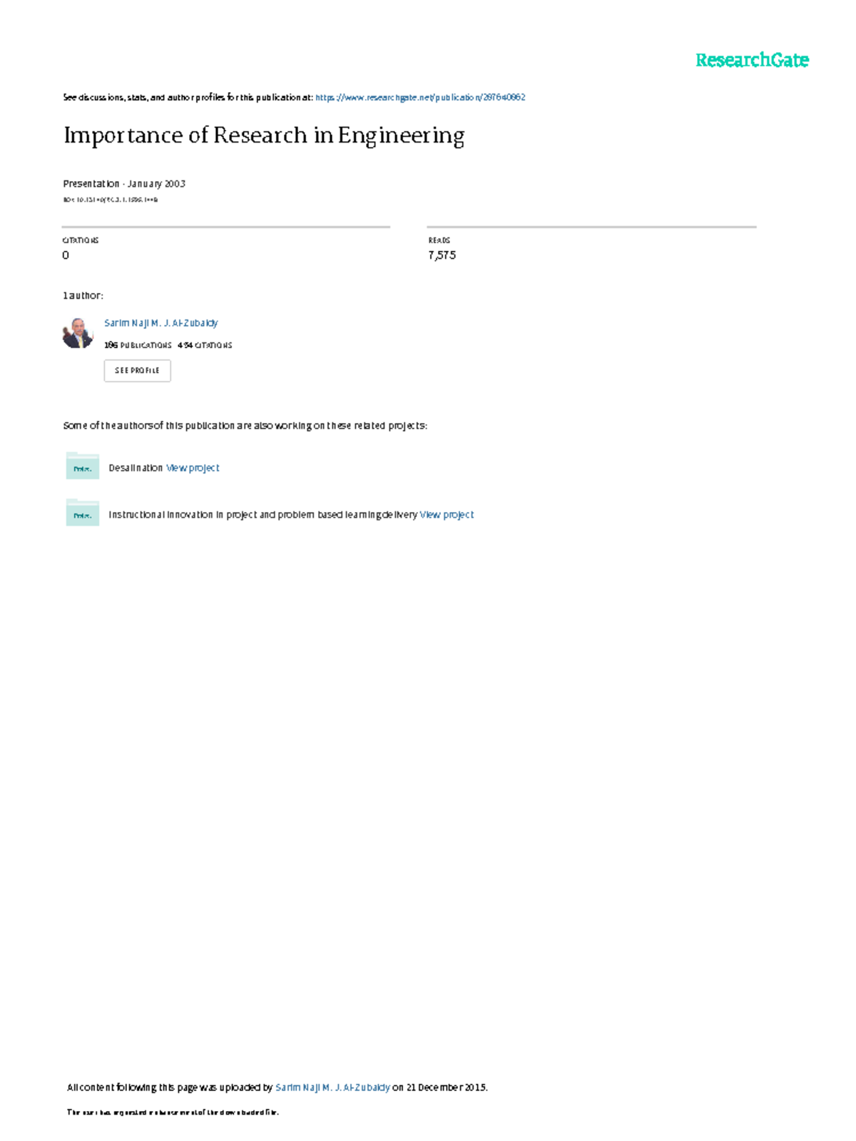Click the Desalination project folder icon
This screenshot has height=1141, width=856.
coord(83,467)
